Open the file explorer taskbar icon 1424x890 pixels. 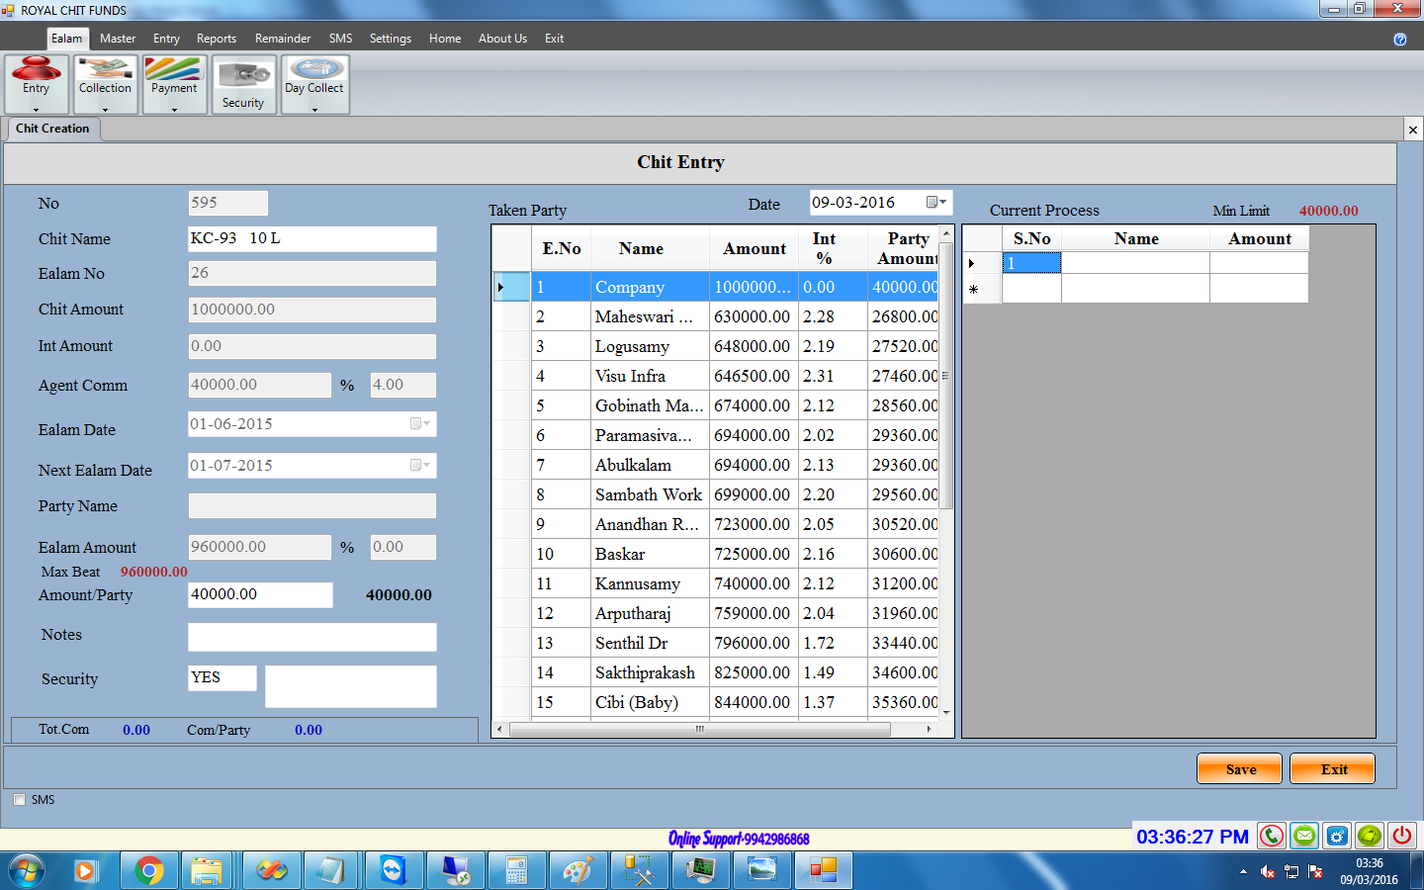(x=207, y=871)
